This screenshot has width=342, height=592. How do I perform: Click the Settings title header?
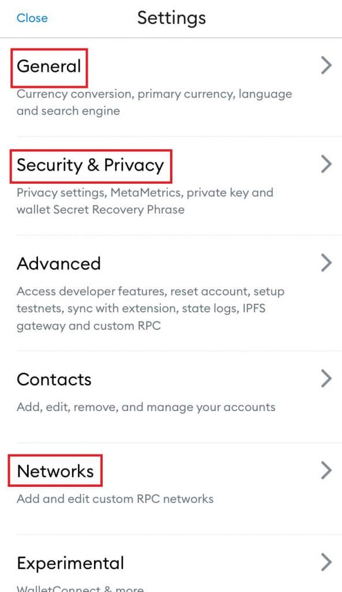(171, 18)
